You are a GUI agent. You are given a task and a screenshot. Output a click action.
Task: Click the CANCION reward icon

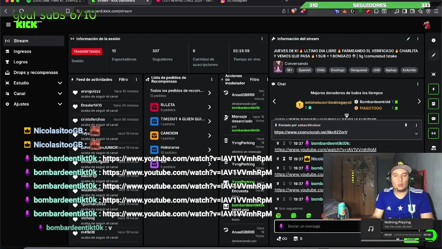[154, 136]
